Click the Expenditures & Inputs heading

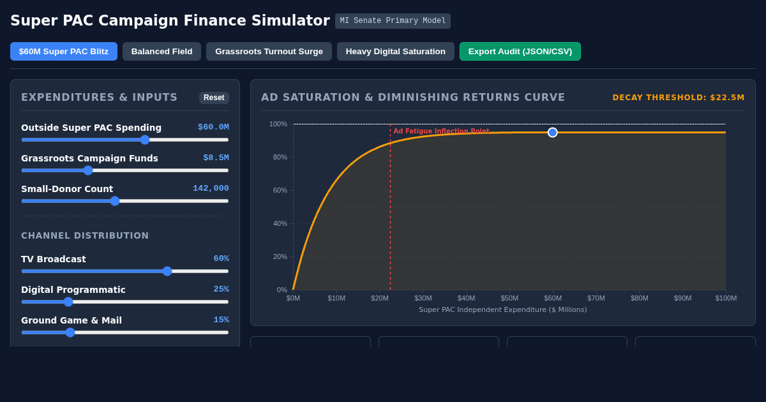tap(100, 98)
